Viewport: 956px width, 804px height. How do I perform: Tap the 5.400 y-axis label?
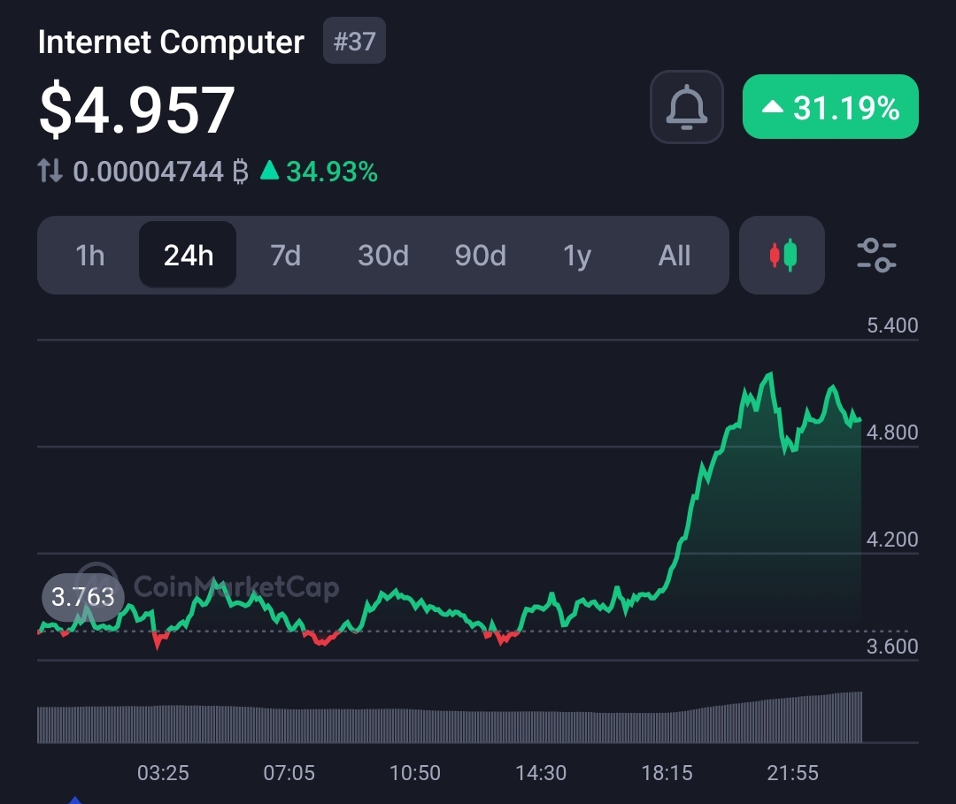point(892,325)
